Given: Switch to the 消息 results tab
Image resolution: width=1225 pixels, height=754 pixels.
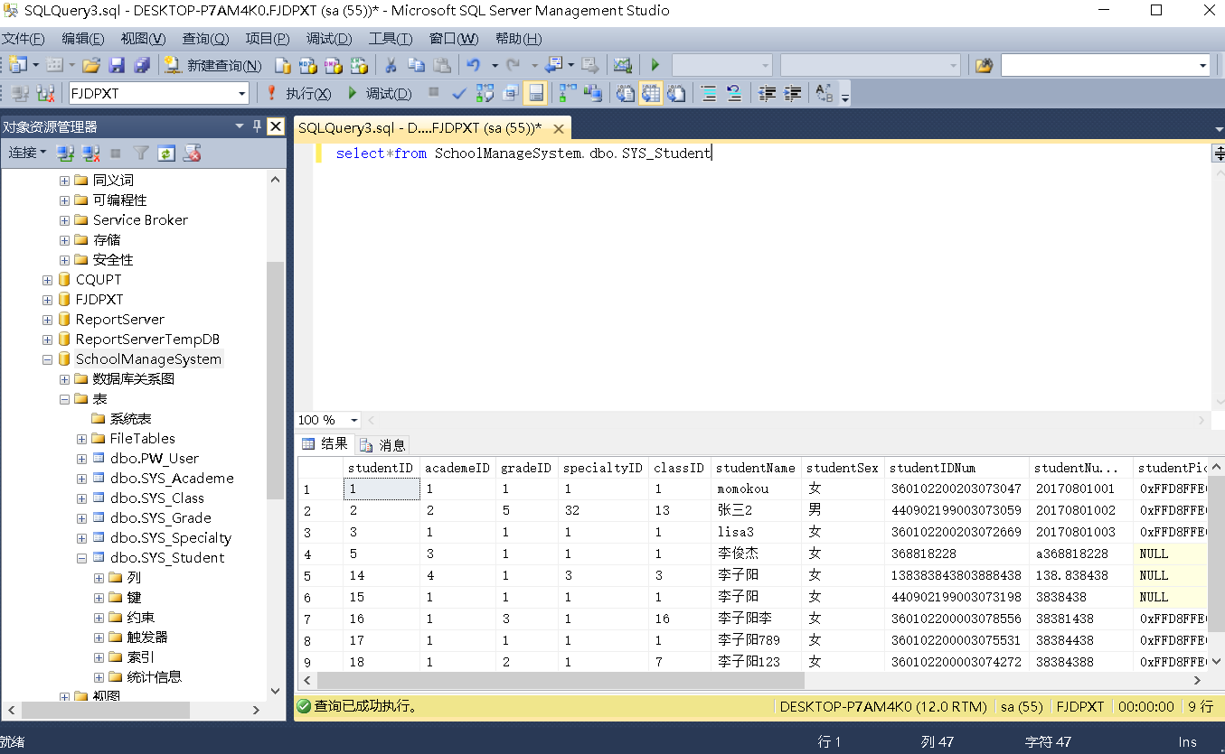Looking at the screenshot, I should click(x=383, y=444).
